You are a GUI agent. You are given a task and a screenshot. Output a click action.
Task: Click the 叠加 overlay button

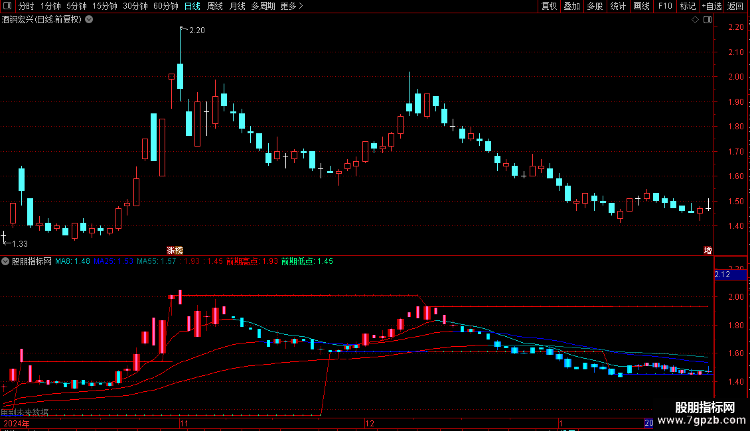coord(571,6)
